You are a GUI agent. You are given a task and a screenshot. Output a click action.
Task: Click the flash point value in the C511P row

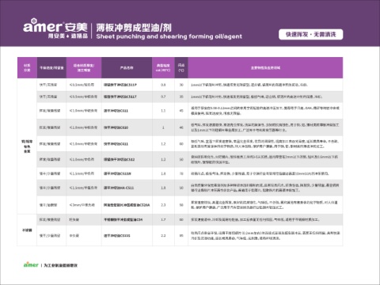pyautogui.click(x=181, y=85)
